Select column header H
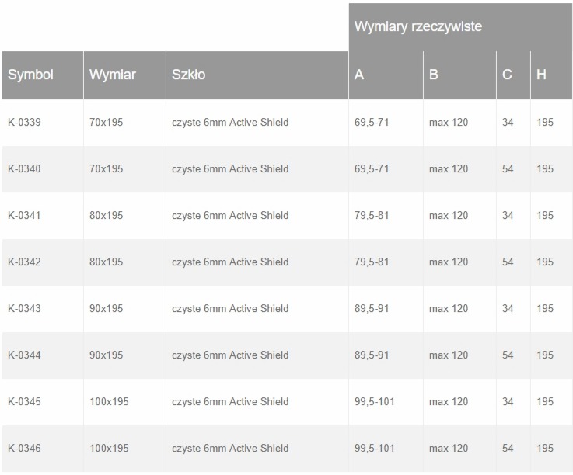This screenshot has height=475, width=573. pos(541,75)
